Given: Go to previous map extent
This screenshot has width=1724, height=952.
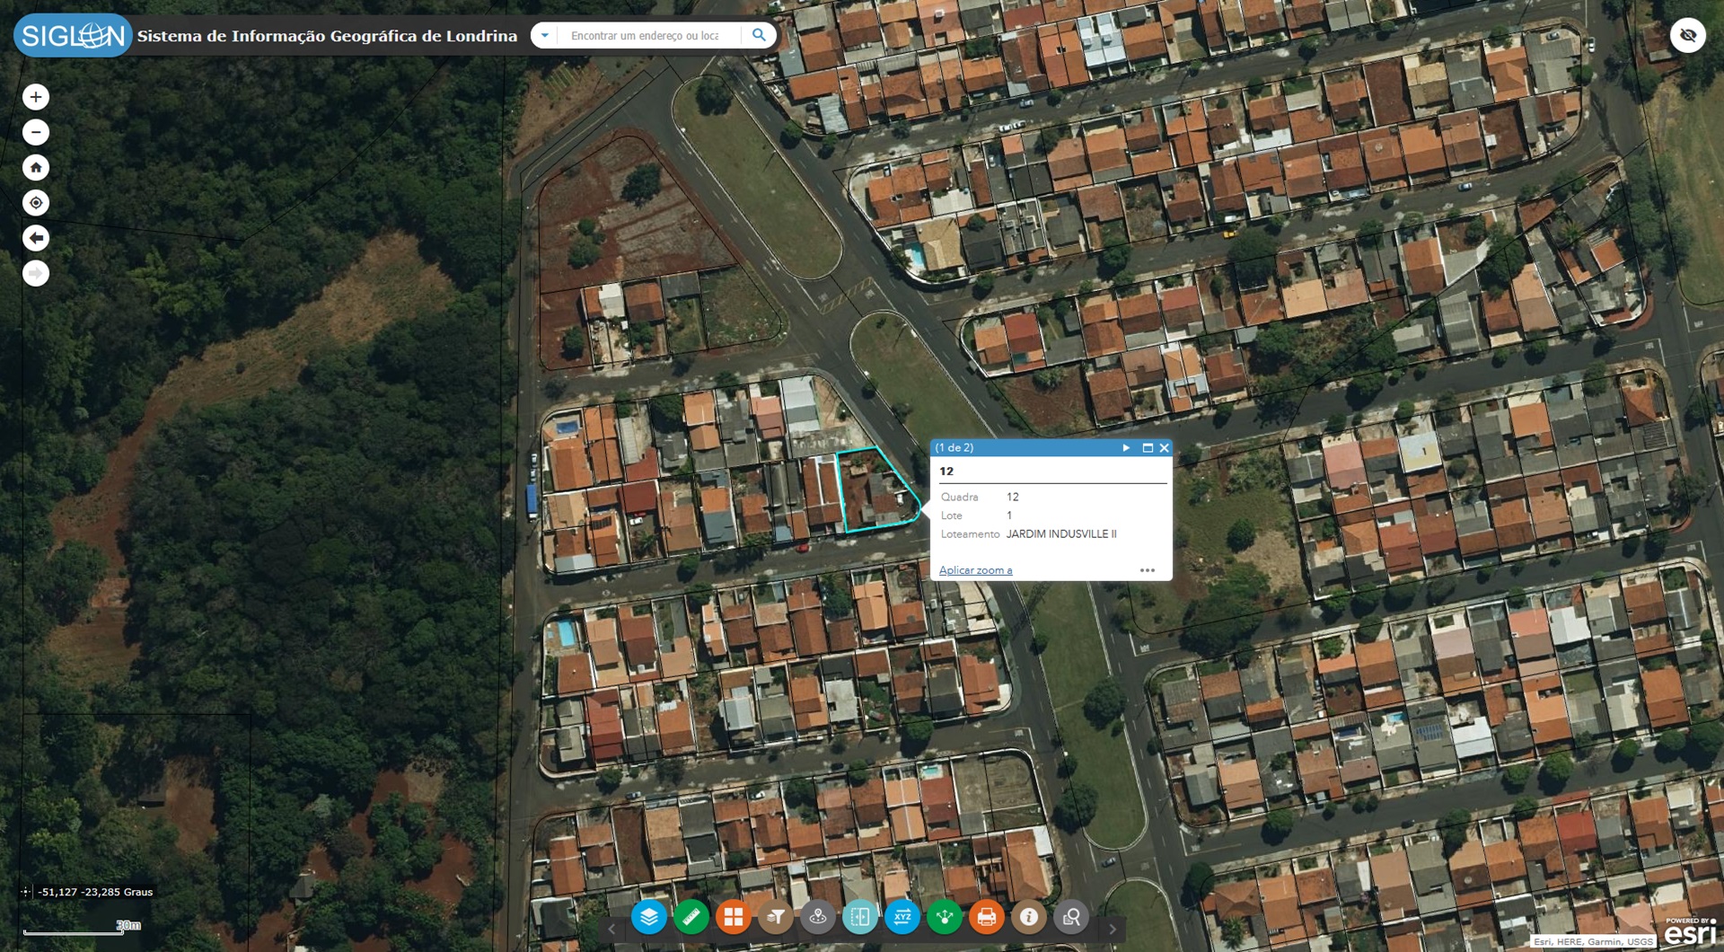Looking at the screenshot, I should [36, 238].
